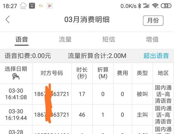The image size is (174, 134).
Task: Tap the Play Store notification icon
Action: [50, 6]
